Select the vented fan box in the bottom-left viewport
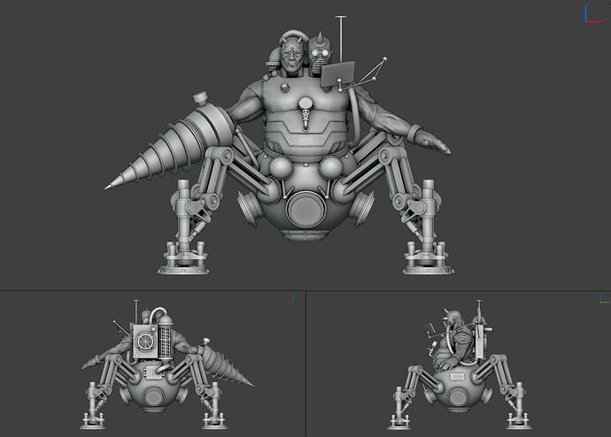Image resolution: width=611 pixels, height=437 pixels. click(147, 340)
